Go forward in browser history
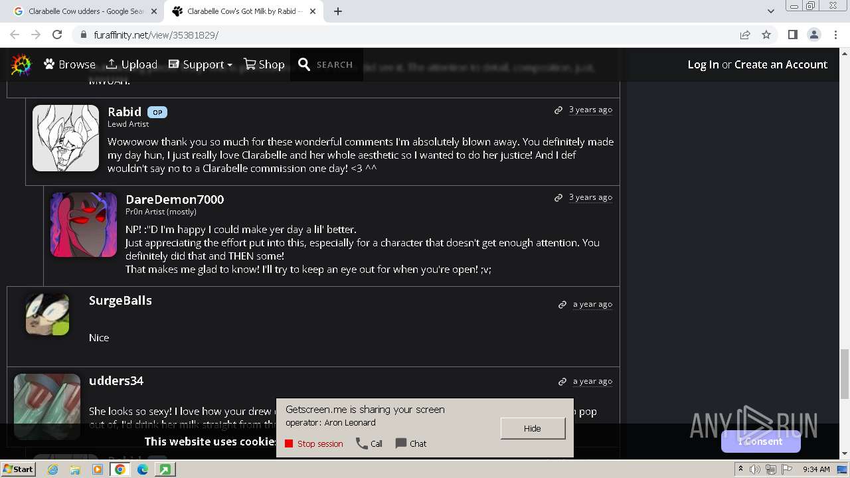 click(x=36, y=35)
